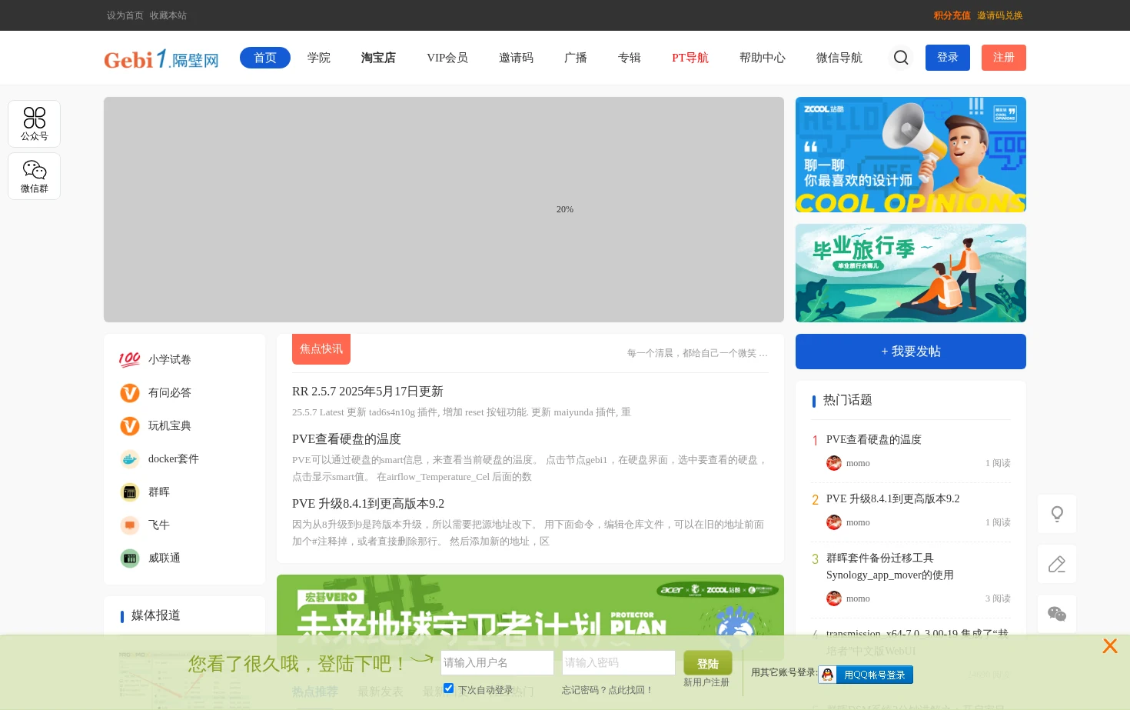Open article PVE查看硬盘的温度 in 焦点快讯
Image resolution: width=1130 pixels, height=710 pixels.
pyautogui.click(x=347, y=439)
